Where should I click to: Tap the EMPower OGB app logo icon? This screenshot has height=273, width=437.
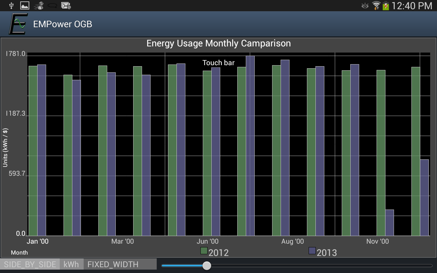click(17, 24)
